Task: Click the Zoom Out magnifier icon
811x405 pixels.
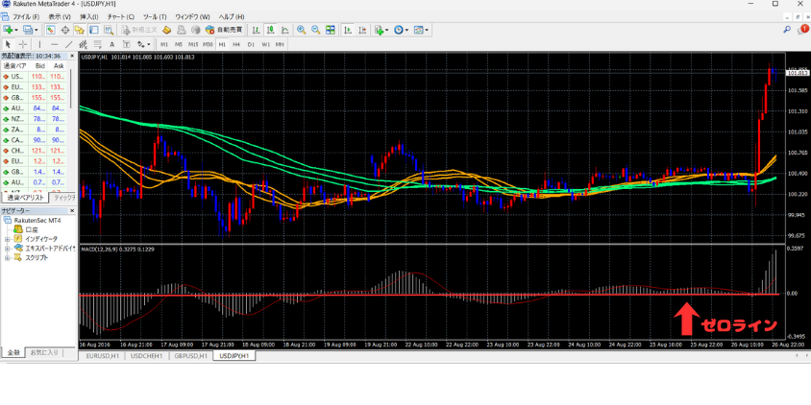Action: pos(315,31)
